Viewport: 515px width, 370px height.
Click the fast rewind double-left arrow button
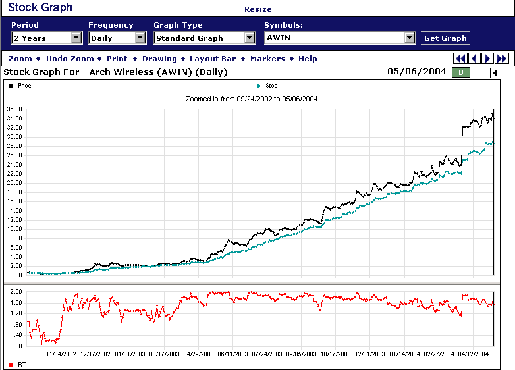[x=461, y=59]
